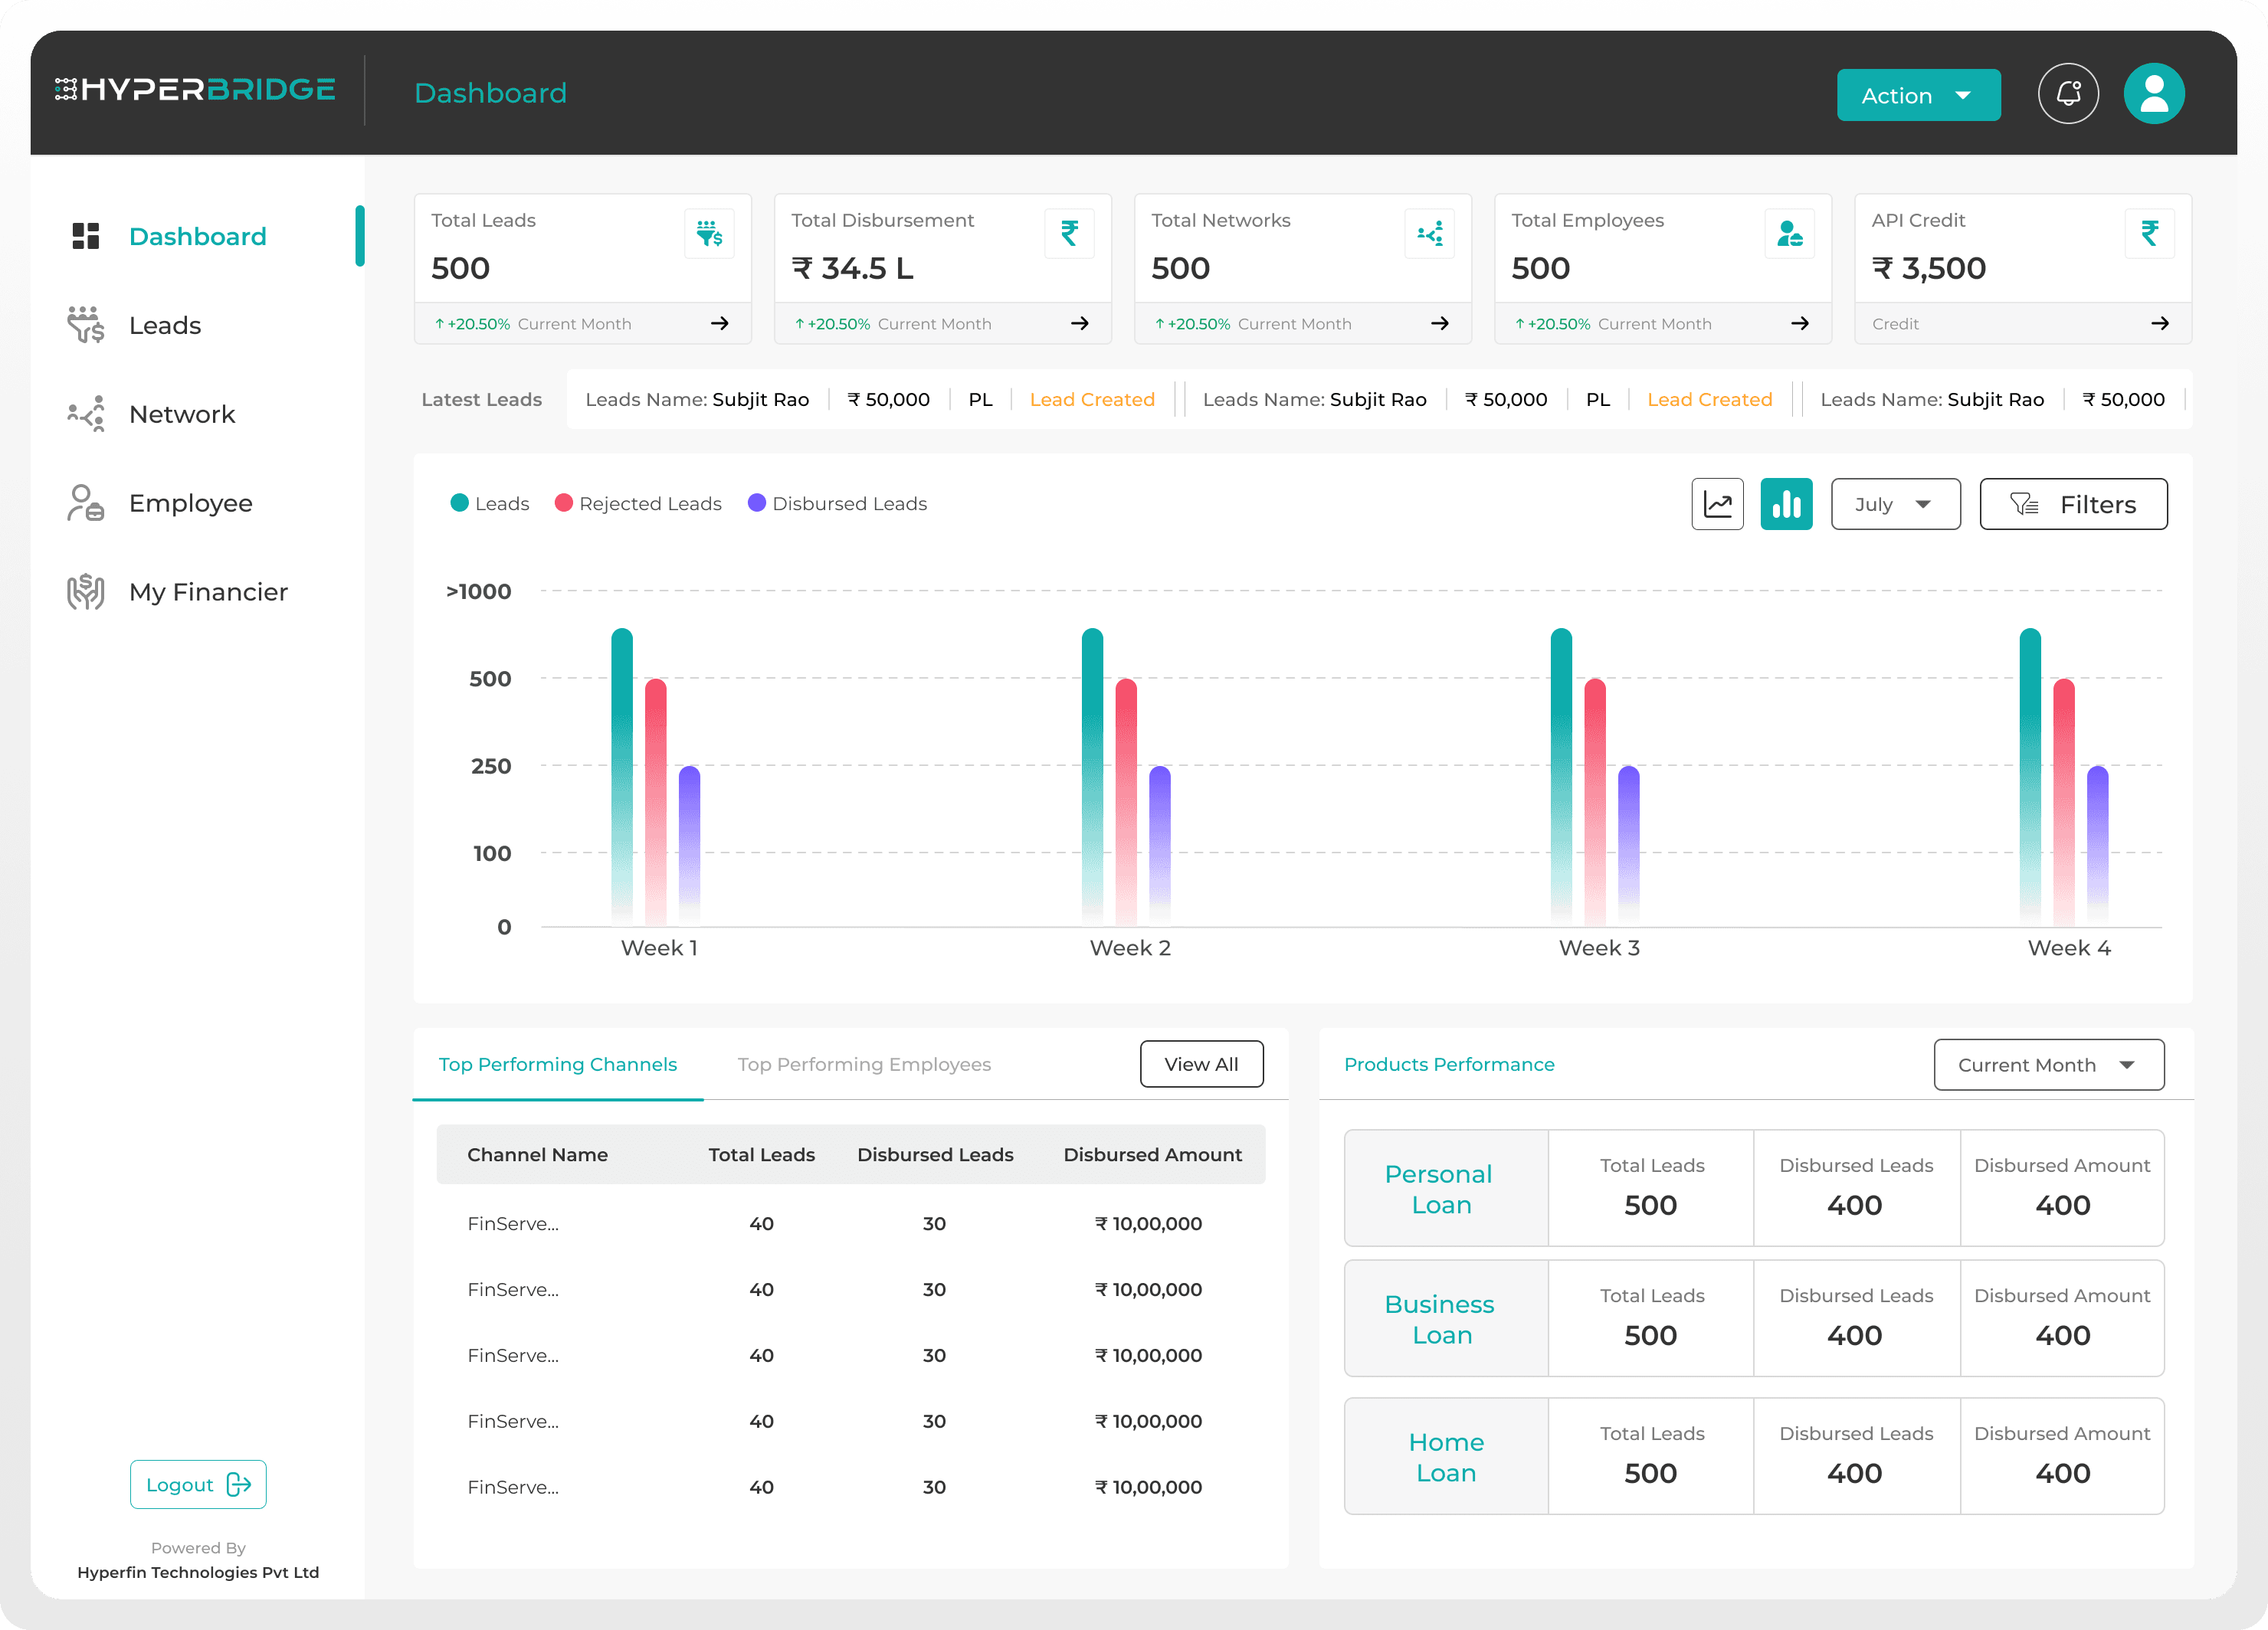Image resolution: width=2268 pixels, height=1630 pixels.
Task: Click the user profile avatar icon
Action: pos(2153,94)
